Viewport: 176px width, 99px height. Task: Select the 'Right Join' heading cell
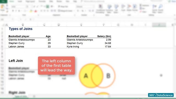[17, 93]
